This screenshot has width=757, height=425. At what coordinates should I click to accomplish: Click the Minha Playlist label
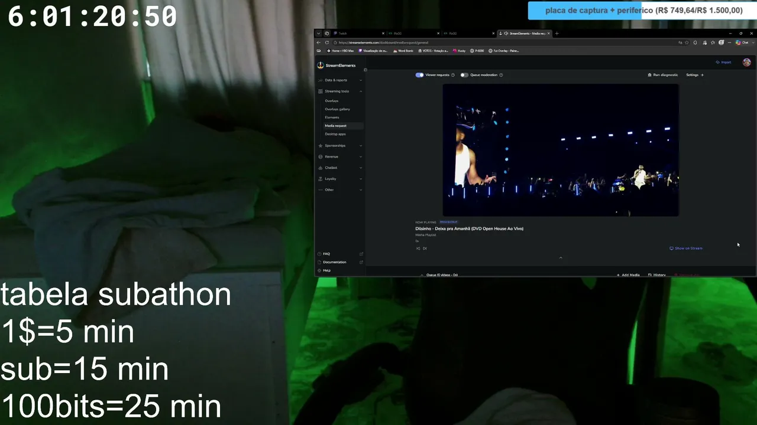[426, 235]
